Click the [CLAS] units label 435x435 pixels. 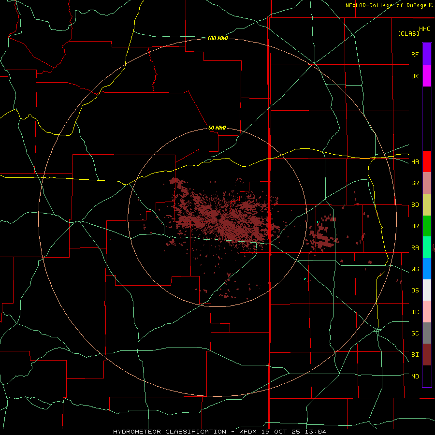click(408, 33)
